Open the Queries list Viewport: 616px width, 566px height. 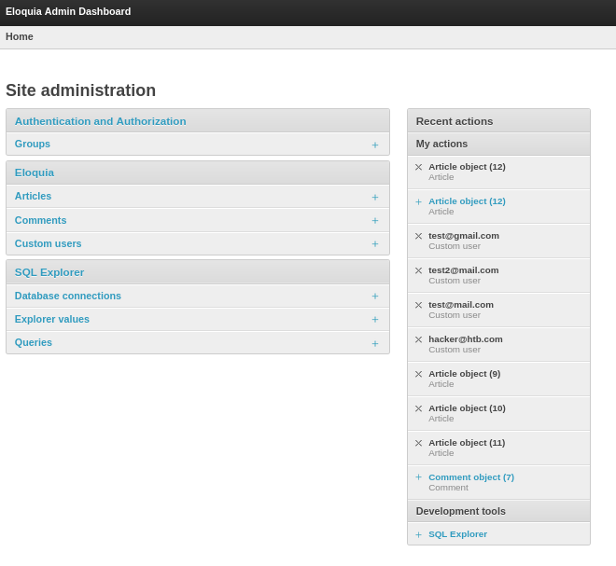click(33, 342)
